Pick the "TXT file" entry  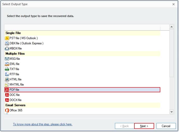(x=82, y=69)
